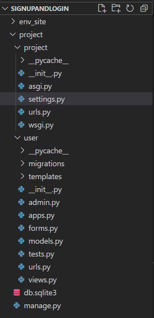The width and height of the screenshot is (154, 318).
Task: Open the wsgi.py file
Action: coord(41,125)
